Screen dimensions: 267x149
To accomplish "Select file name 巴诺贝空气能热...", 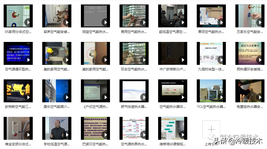I will 95,144.
